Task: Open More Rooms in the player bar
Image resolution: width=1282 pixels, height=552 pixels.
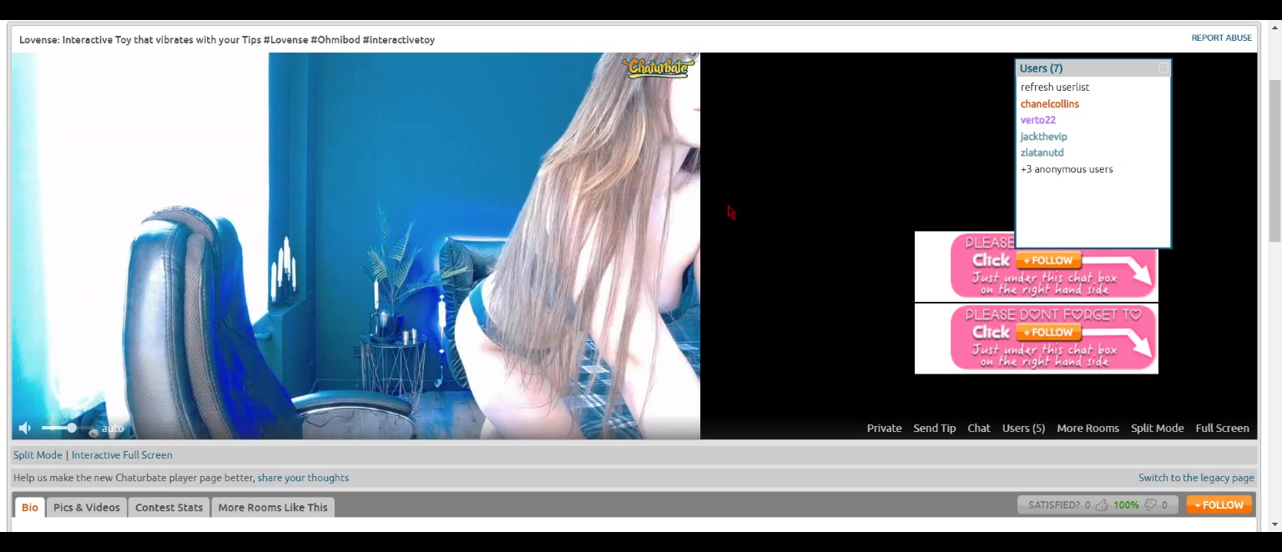Action: point(1088,429)
